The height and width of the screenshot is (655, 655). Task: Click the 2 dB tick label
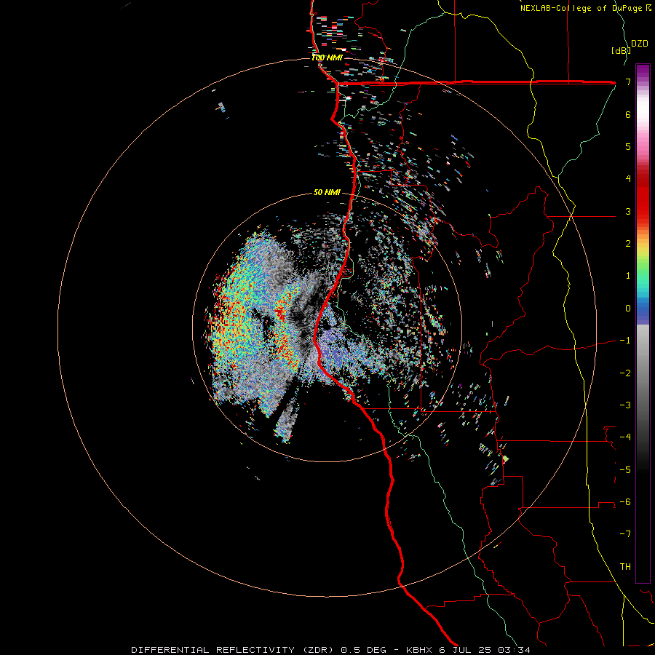coord(628,244)
